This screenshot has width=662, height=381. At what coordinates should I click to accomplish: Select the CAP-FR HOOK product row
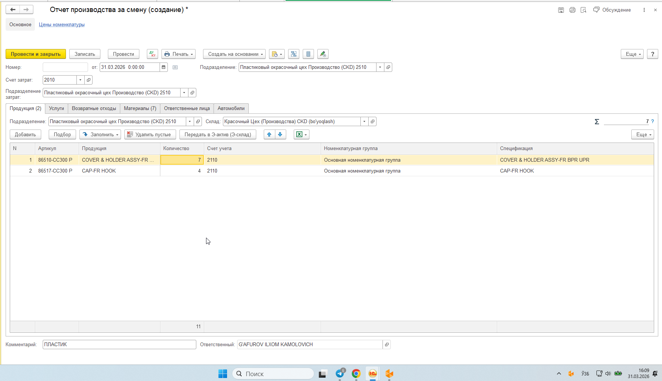pyautogui.click(x=332, y=171)
